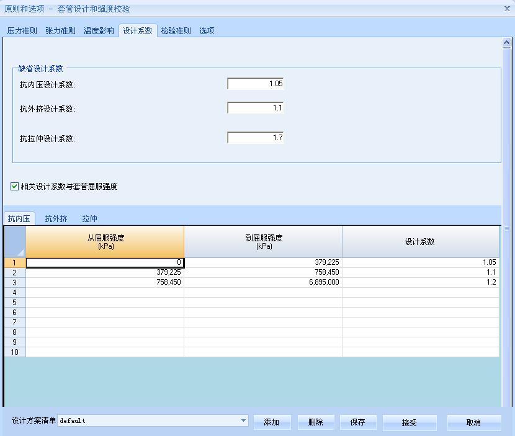Viewport: 515px width, 436px height.
Task: Select the 抗内压 sub-tab
Action: point(19,219)
